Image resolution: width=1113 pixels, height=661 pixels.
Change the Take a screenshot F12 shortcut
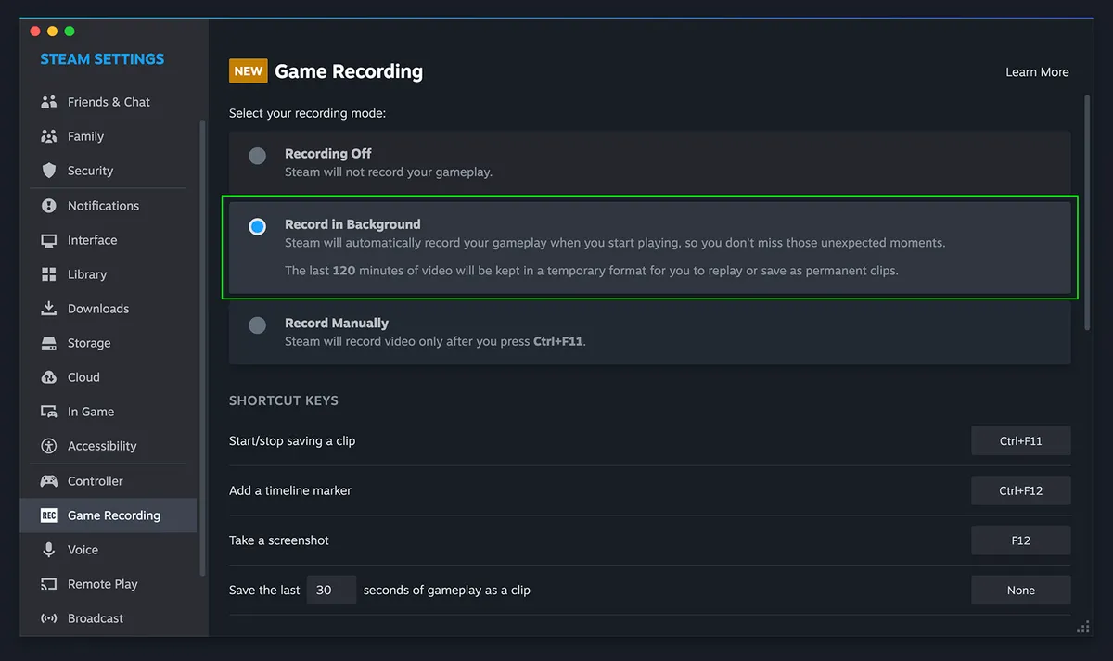(x=1021, y=540)
